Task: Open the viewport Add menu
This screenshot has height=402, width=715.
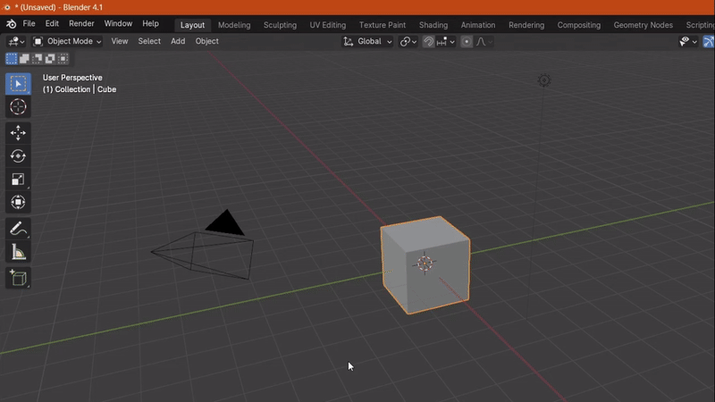Action: [178, 41]
